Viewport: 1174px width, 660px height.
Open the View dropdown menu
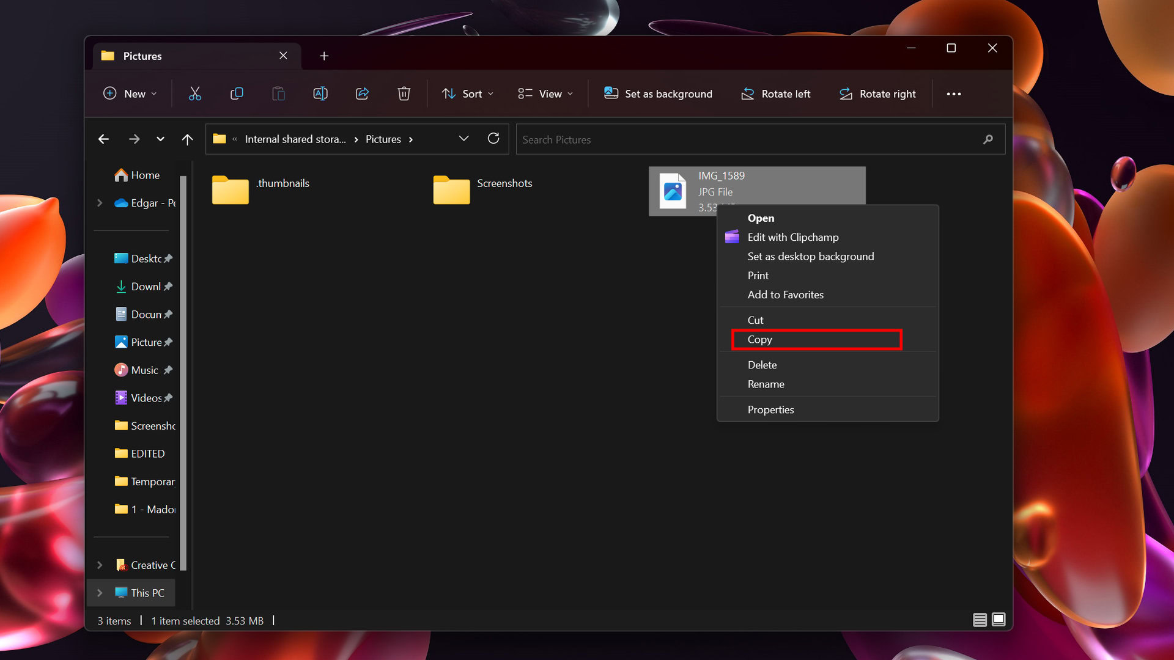(x=545, y=94)
